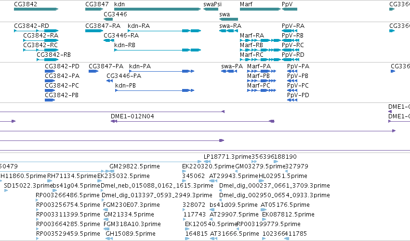Click the RP003266486.5prime EST label
410x241 pixels.
[68, 195]
